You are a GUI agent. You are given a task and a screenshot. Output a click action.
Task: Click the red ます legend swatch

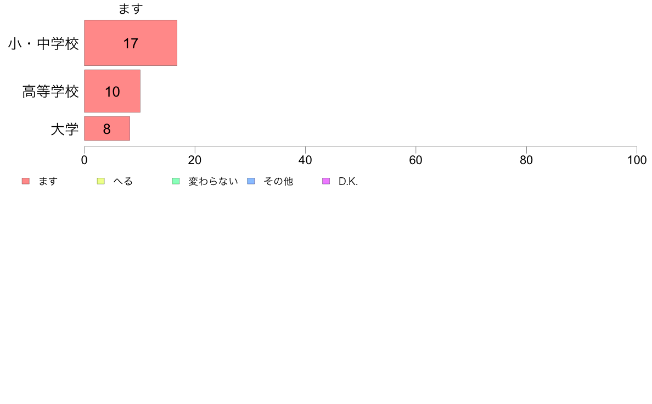click(26, 181)
